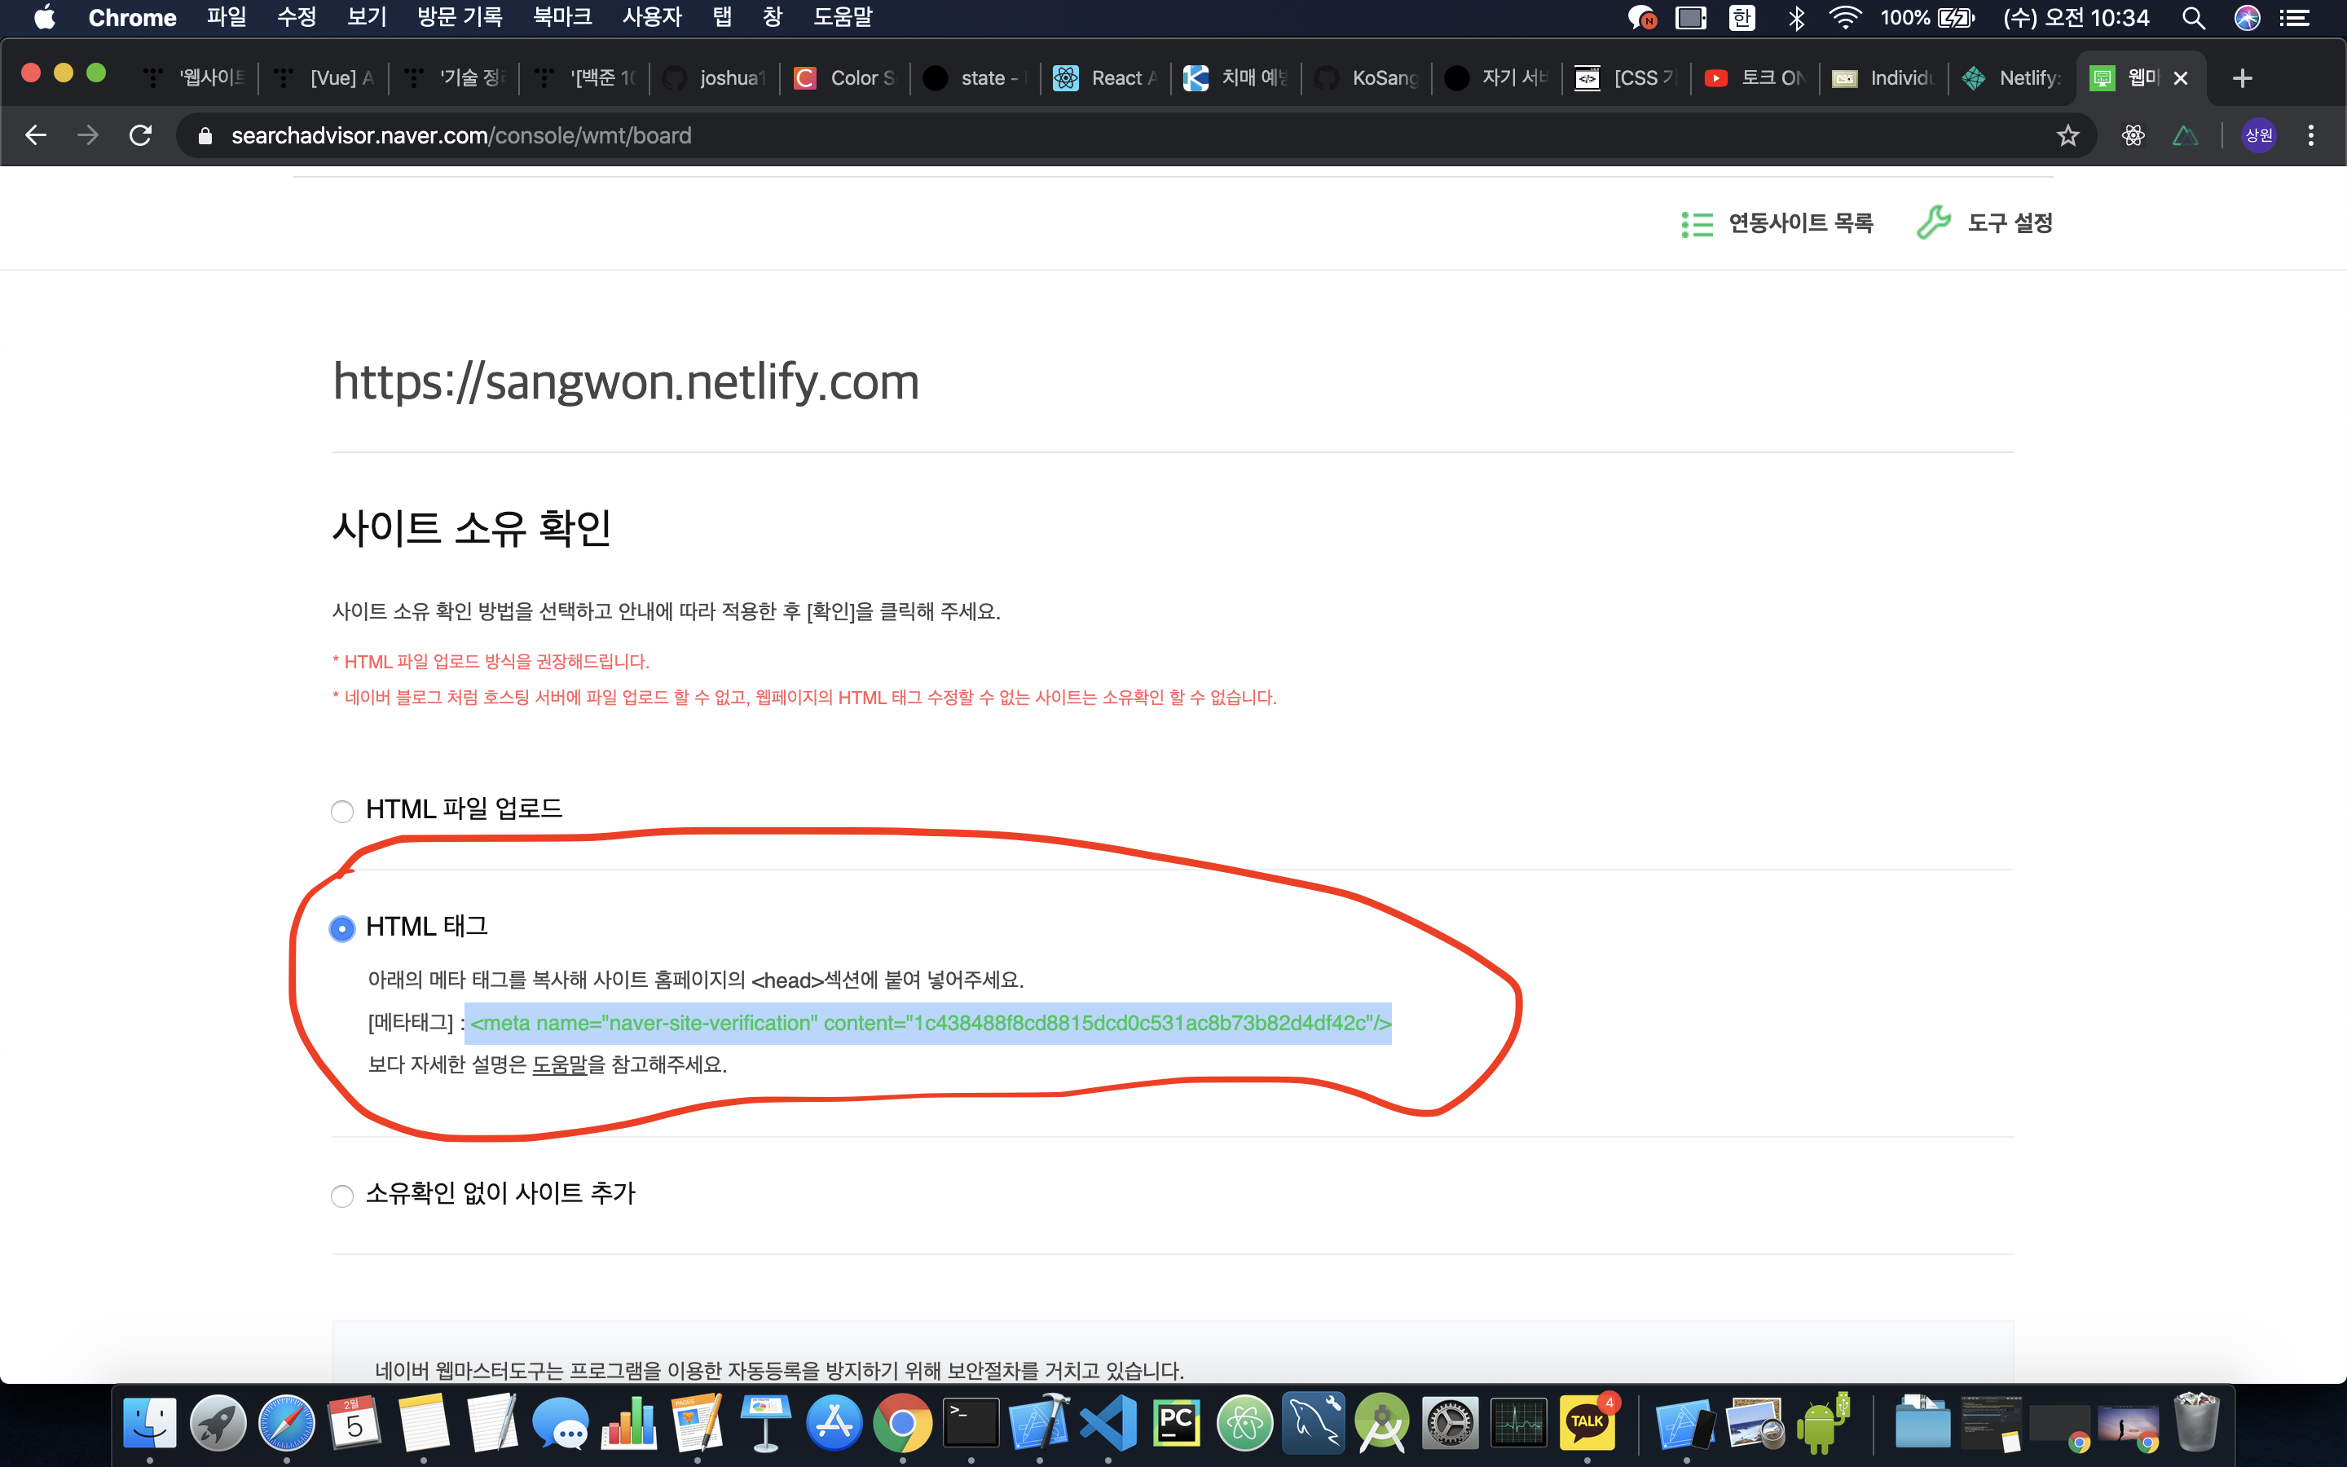Switch to the state - tab

click(975, 78)
